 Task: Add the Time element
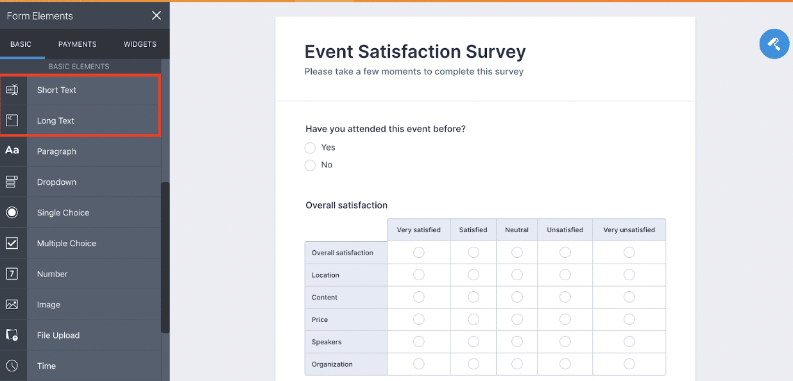click(x=46, y=366)
